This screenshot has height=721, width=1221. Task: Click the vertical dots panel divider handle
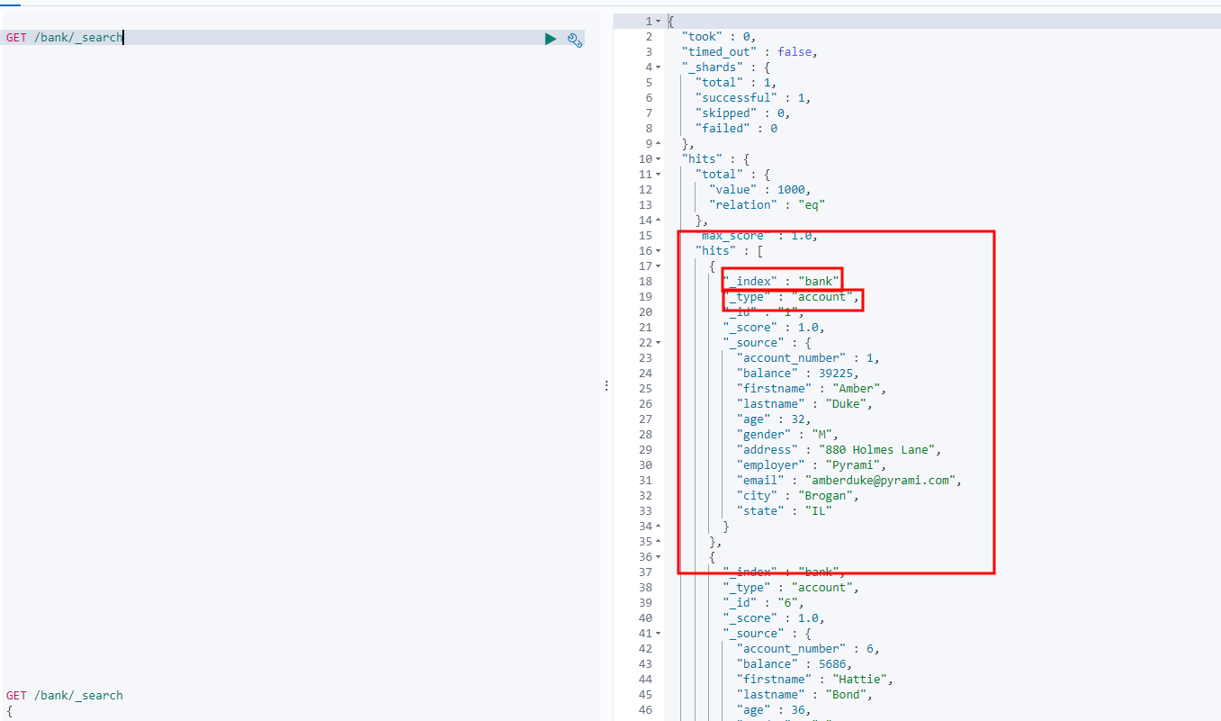click(x=606, y=385)
